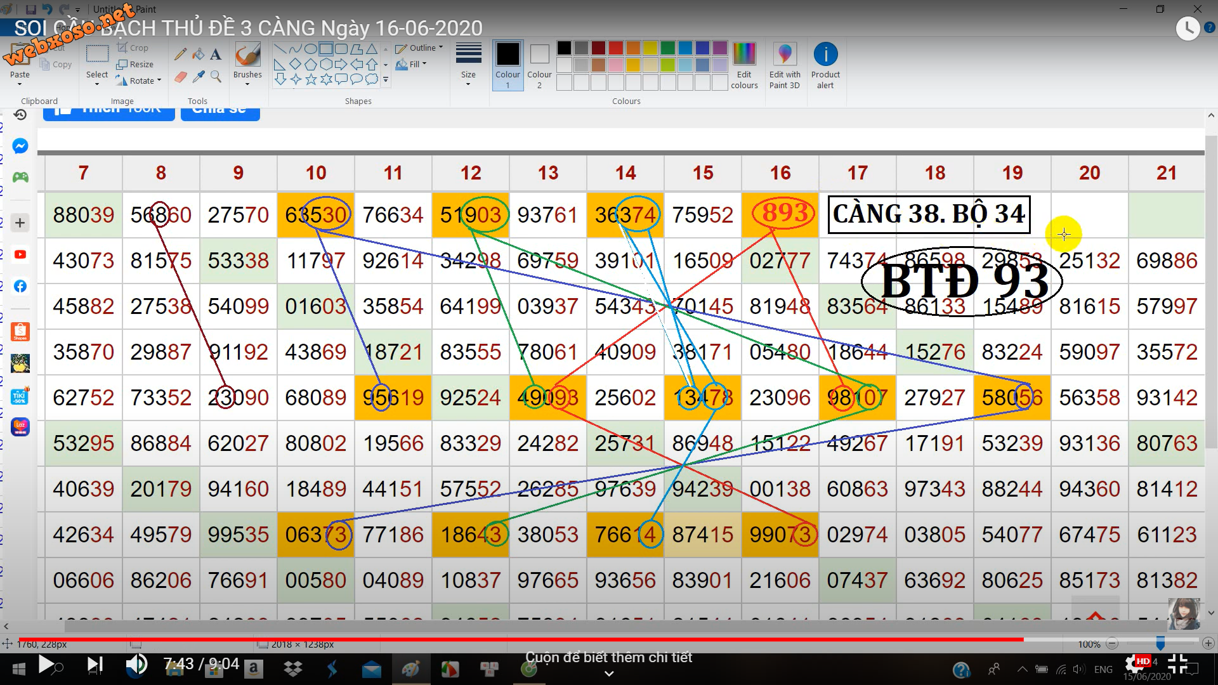Choose the Triangle shape
Image resolution: width=1218 pixels, height=685 pixels.
click(372, 49)
